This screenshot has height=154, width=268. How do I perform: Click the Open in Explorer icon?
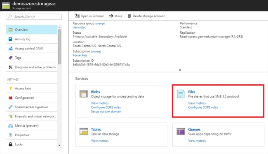78,16
